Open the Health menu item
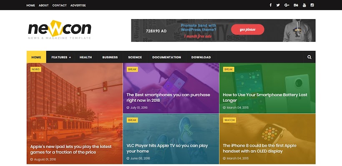The width and height of the screenshot is (342, 166). [86, 57]
